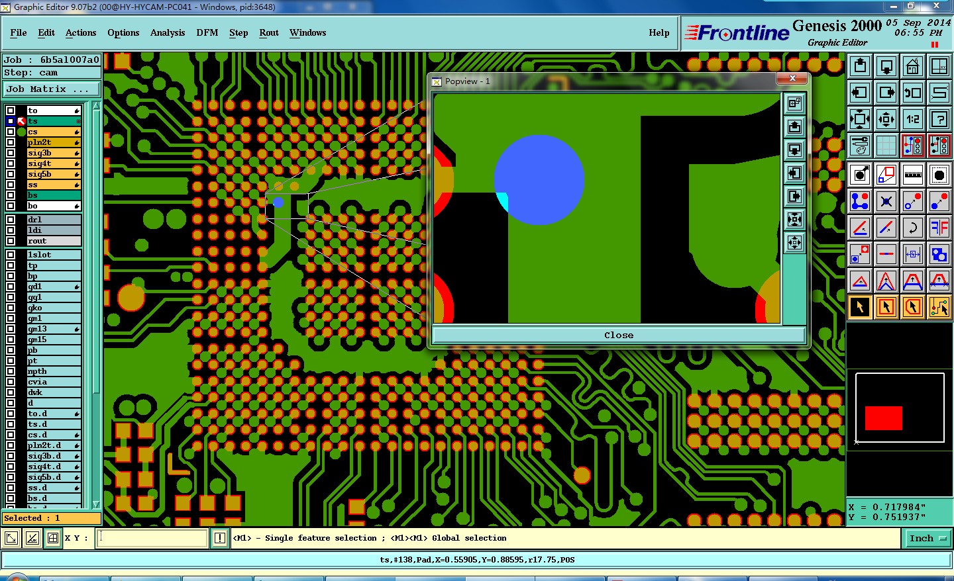Open the Actions menu
Viewport: 954px width, 581px height.
pos(81,32)
